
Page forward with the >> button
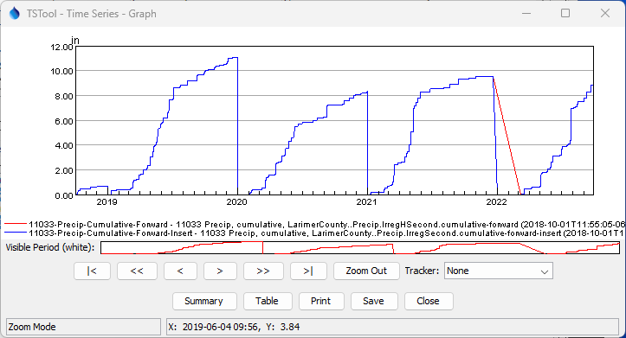263,271
